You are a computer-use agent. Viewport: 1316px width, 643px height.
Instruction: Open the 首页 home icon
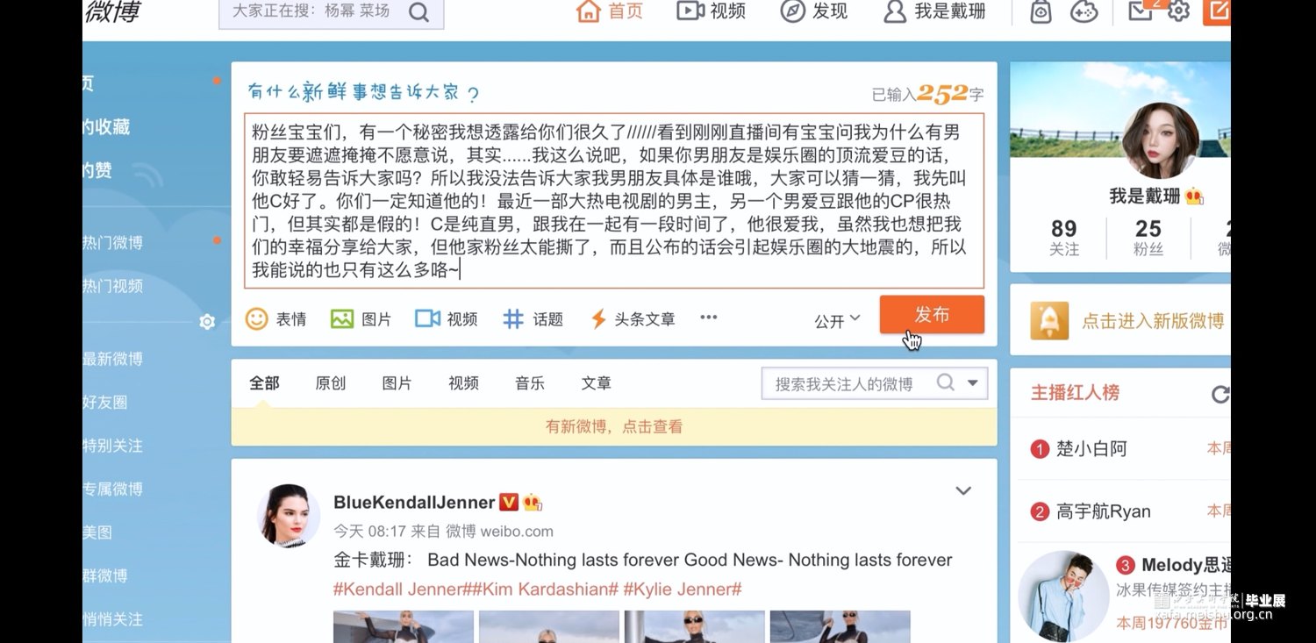tap(588, 11)
